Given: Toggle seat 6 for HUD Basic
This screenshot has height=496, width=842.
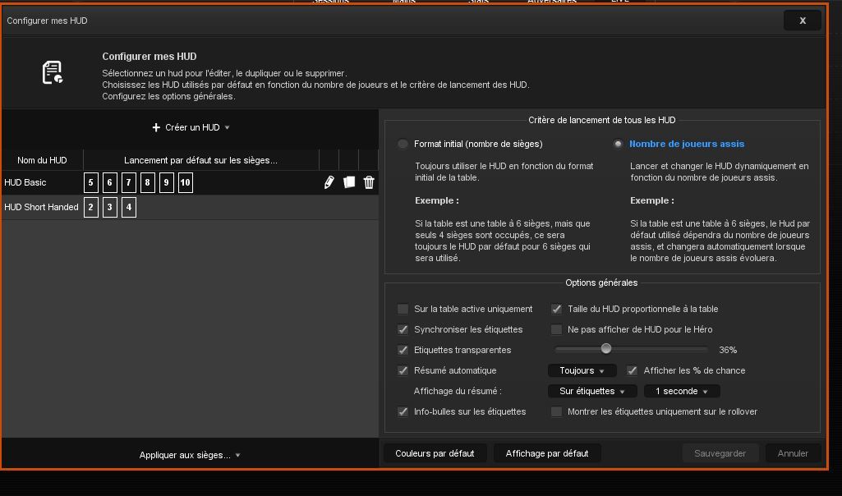Looking at the screenshot, I should click(109, 182).
